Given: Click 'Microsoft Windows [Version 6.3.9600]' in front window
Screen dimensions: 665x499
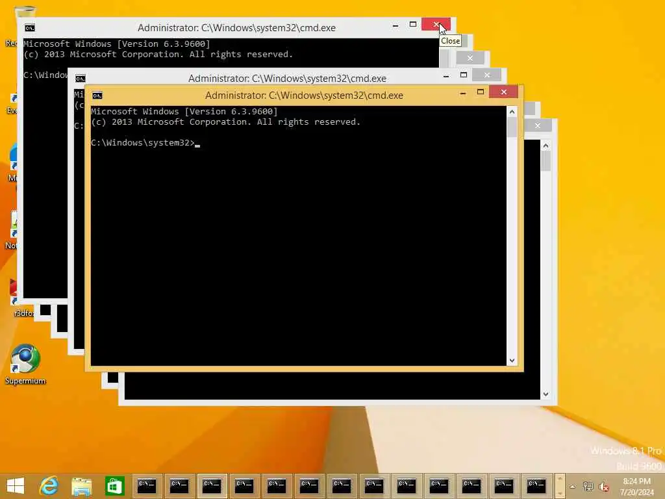Looking at the screenshot, I should pyautogui.click(x=184, y=112).
